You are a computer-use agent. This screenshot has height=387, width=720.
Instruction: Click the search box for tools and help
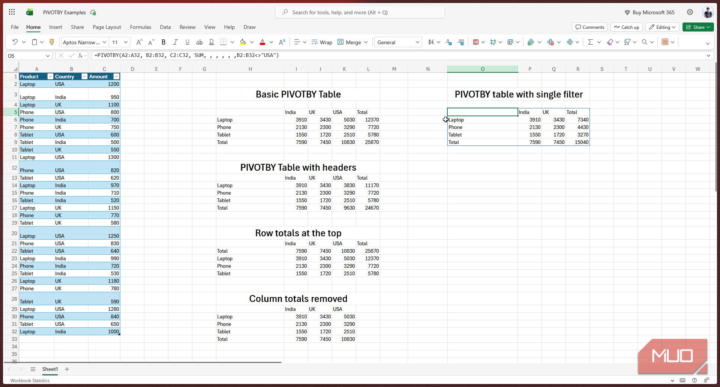(360, 12)
